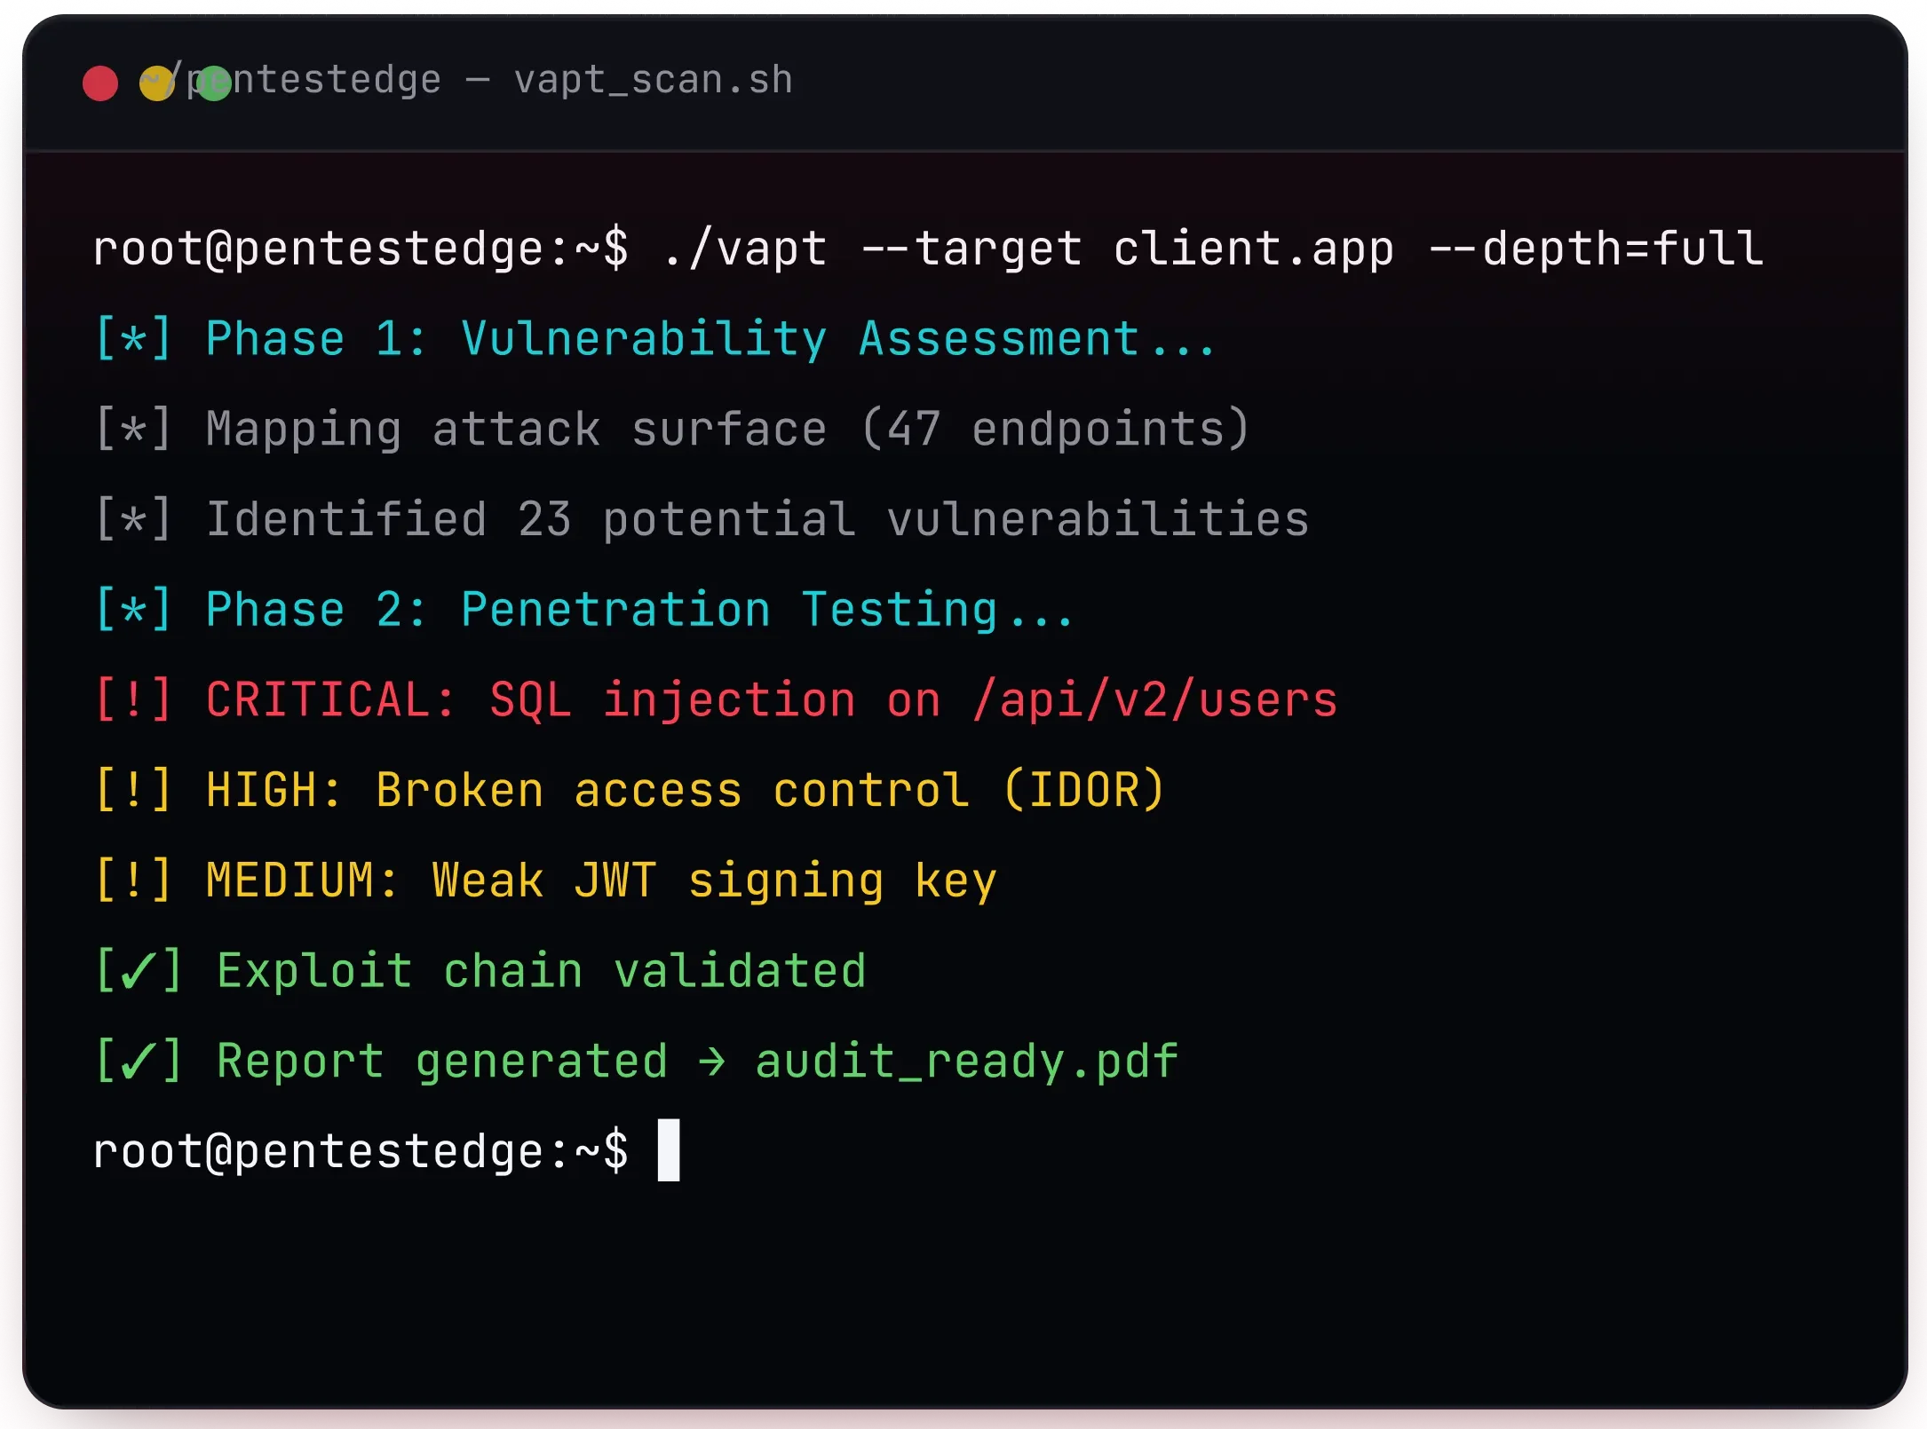Click the audit_ready.pdf file name
Viewport: 1927px width, 1429px height.
tap(966, 1062)
